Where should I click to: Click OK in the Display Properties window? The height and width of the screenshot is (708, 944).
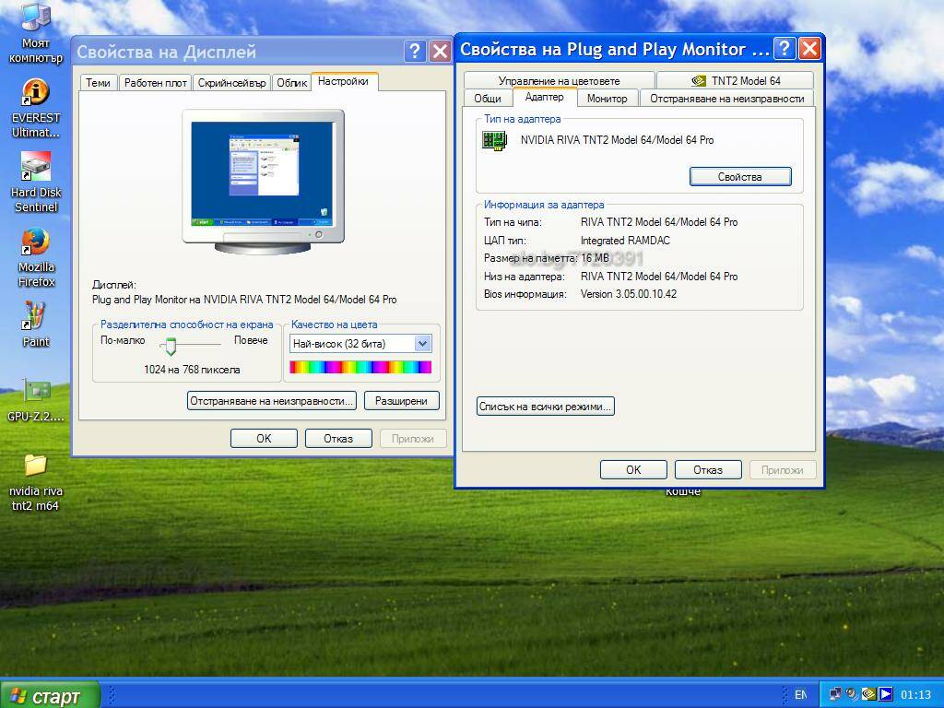(x=264, y=438)
